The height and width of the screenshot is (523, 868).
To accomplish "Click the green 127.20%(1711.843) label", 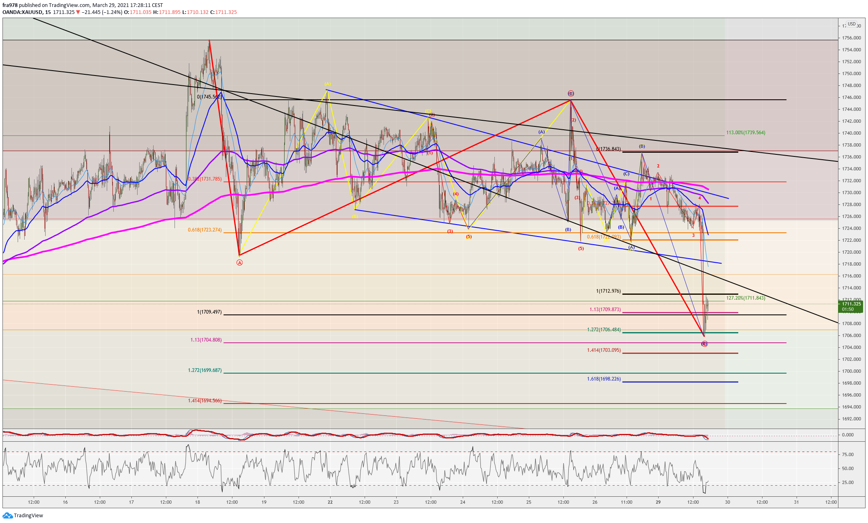I will tap(746, 298).
